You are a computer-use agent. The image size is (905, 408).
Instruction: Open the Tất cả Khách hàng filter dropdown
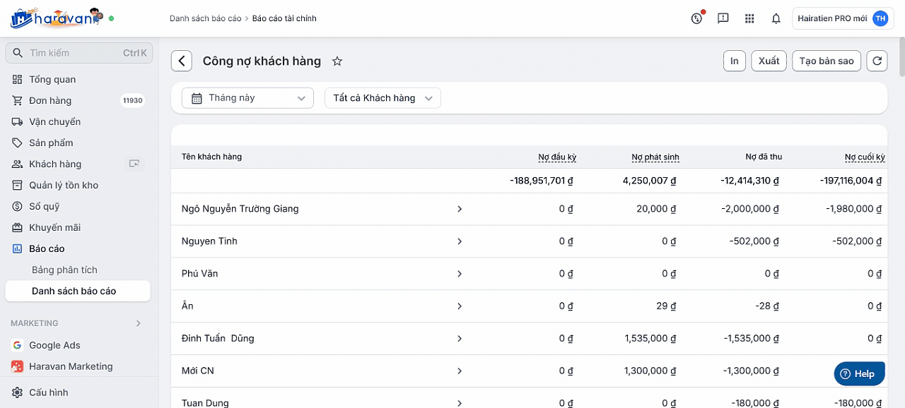point(383,98)
